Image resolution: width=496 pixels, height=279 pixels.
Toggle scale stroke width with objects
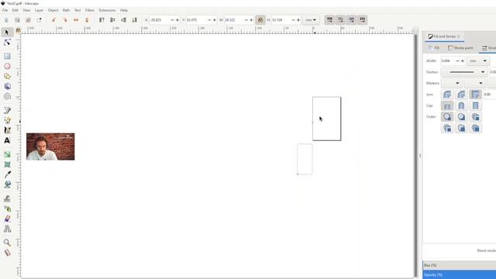pyautogui.click(x=329, y=20)
